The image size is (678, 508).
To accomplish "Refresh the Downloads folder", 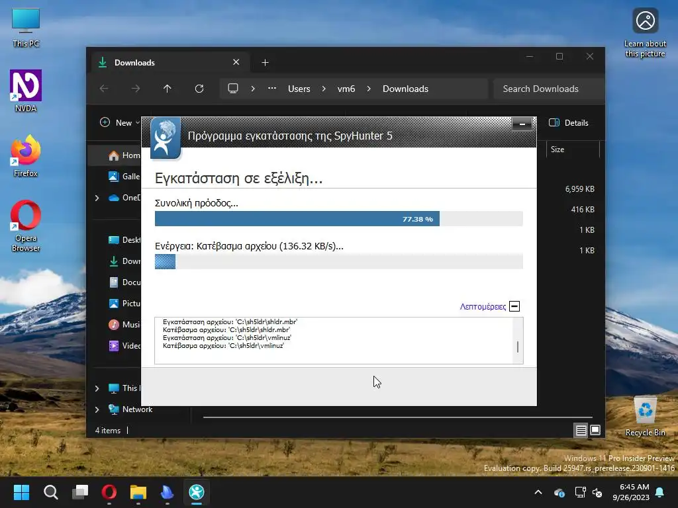I will click(x=199, y=89).
